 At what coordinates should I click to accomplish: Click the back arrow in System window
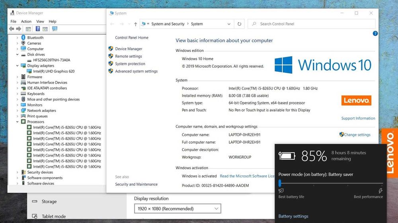(112, 24)
